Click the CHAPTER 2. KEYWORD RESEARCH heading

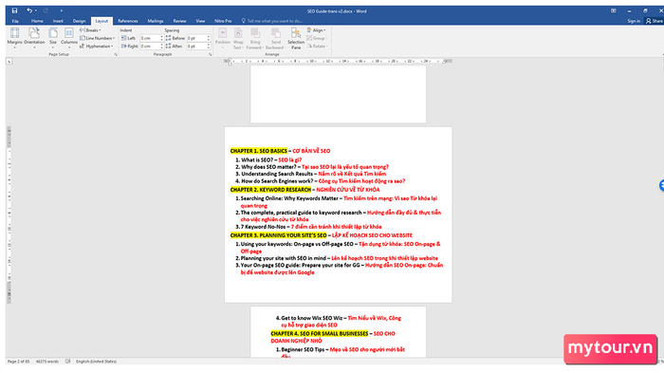tap(270, 190)
